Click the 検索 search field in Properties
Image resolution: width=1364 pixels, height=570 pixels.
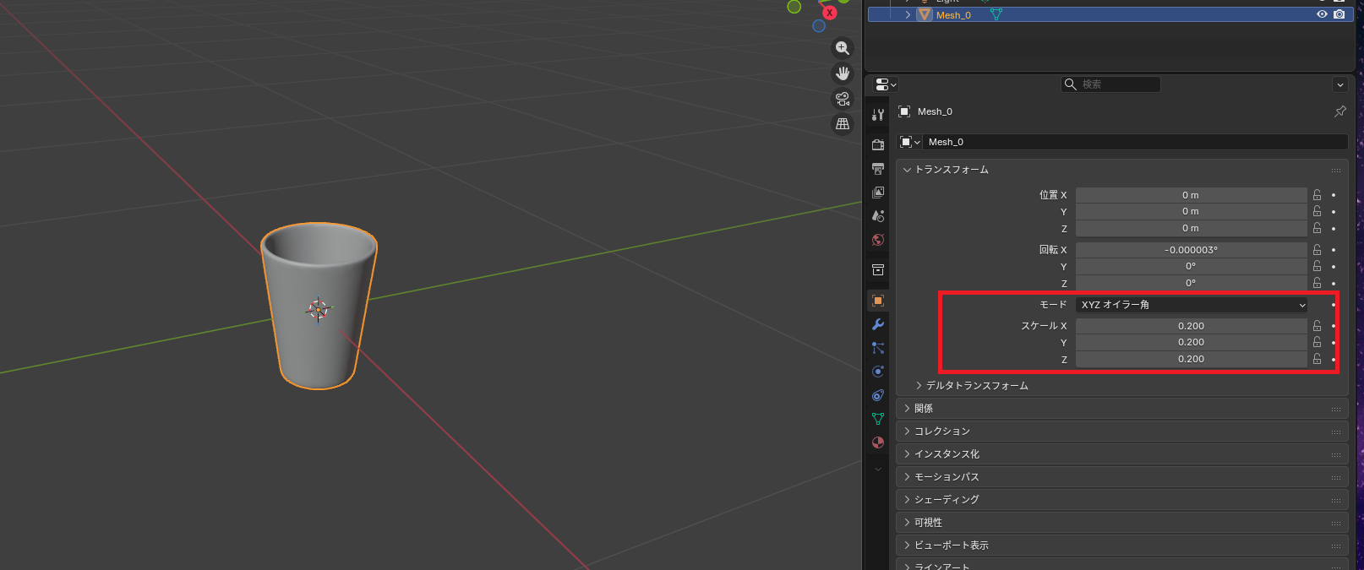point(1110,84)
